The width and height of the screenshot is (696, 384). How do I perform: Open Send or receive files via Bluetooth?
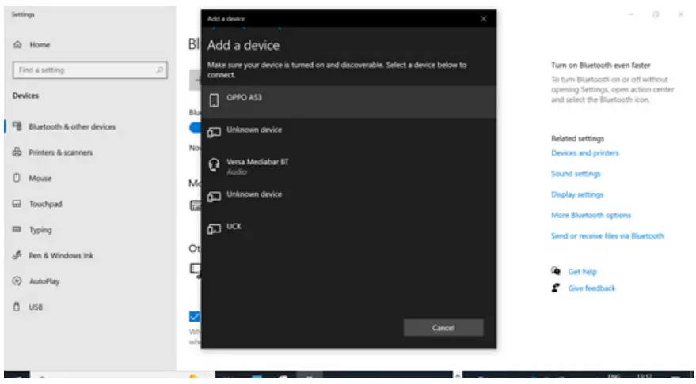tap(607, 235)
